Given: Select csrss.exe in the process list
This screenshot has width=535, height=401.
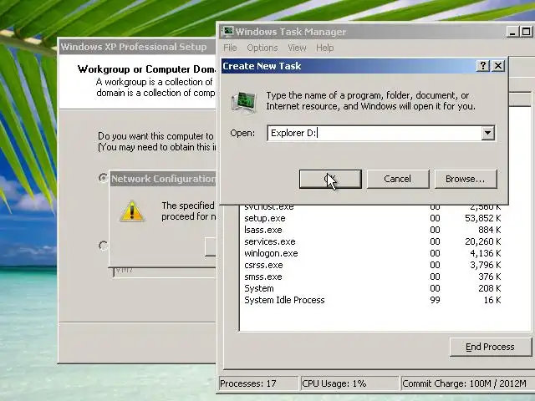Looking at the screenshot, I should [372, 265].
